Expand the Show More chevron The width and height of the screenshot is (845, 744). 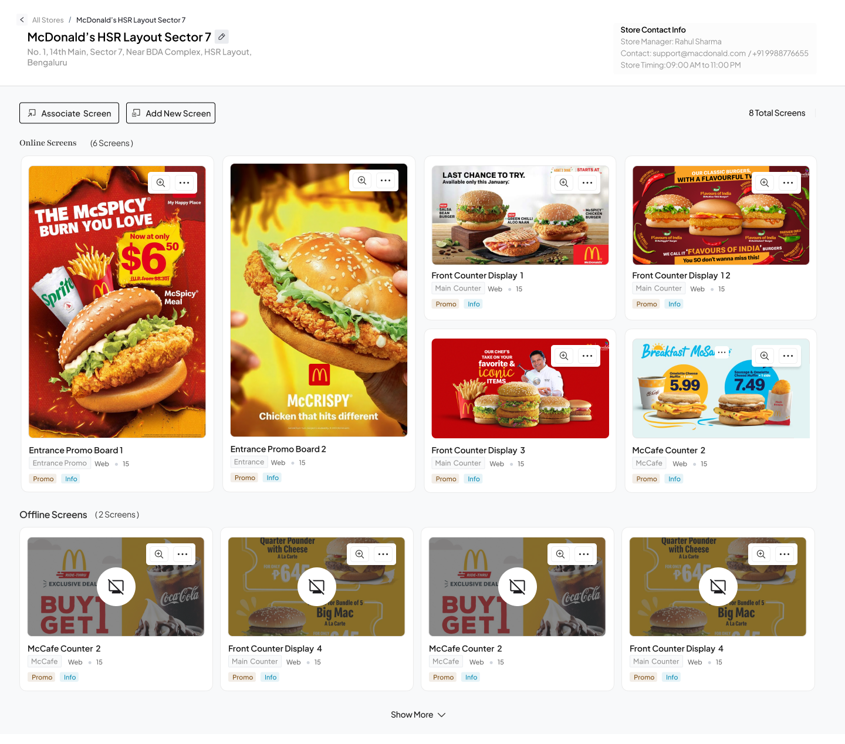point(442,715)
